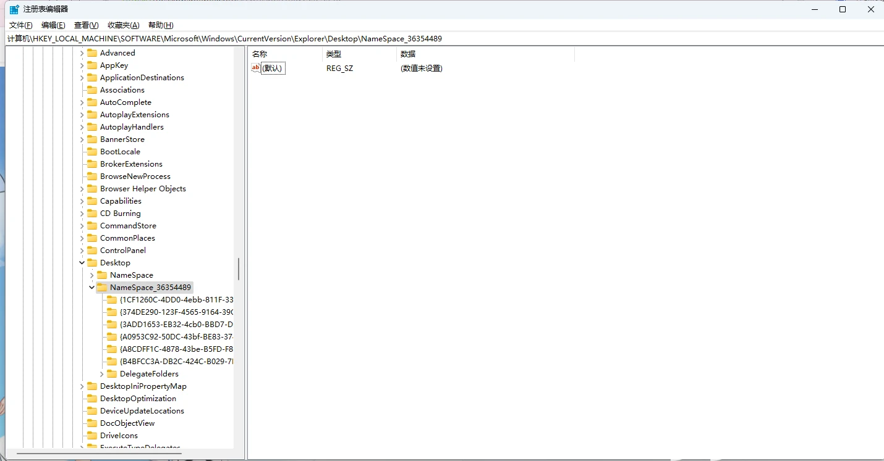Select the Advanced folder icon

[x=92, y=53]
